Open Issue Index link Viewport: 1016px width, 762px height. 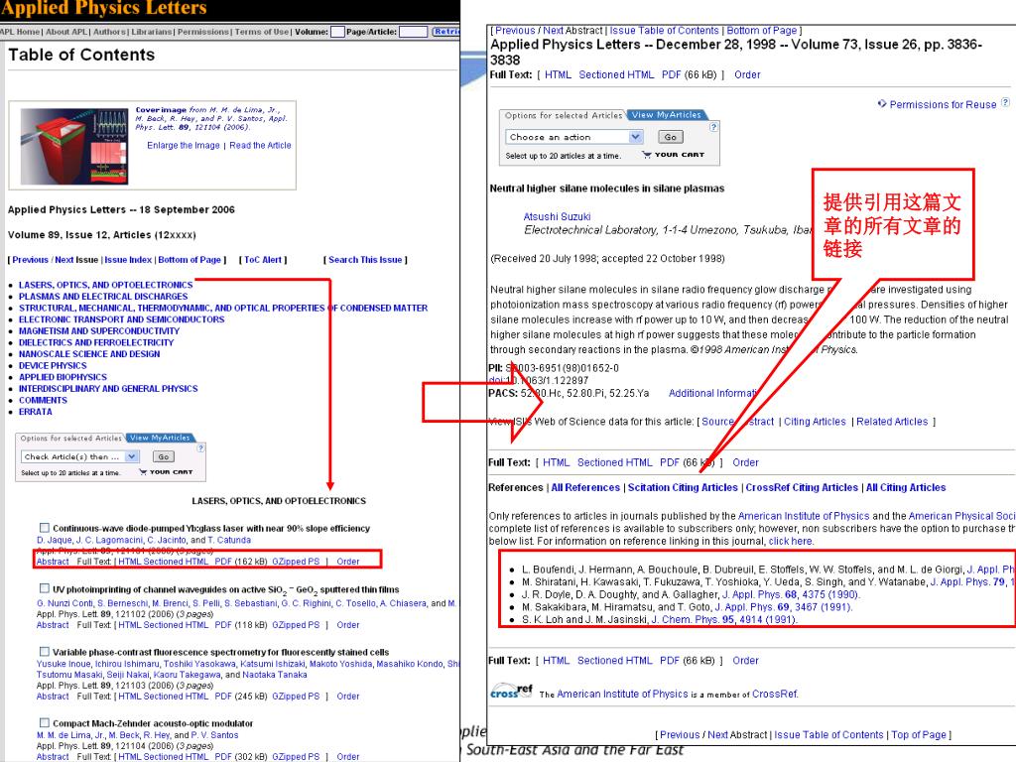click(128, 259)
